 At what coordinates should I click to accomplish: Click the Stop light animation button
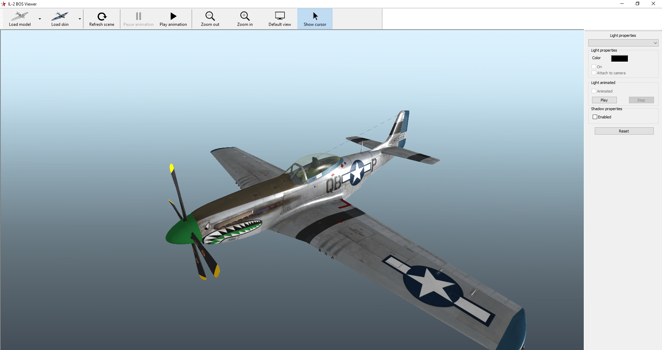(641, 100)
